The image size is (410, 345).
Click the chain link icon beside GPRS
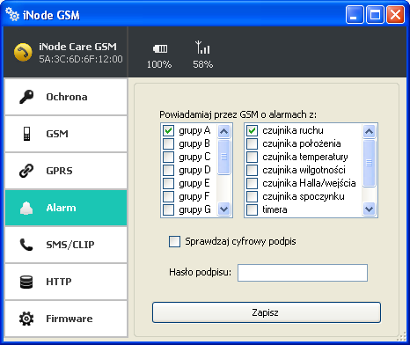pyautogui.click(x=26, y=171)
